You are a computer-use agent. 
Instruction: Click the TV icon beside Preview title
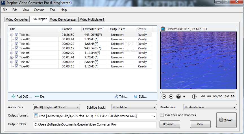(x=163, y=29)
